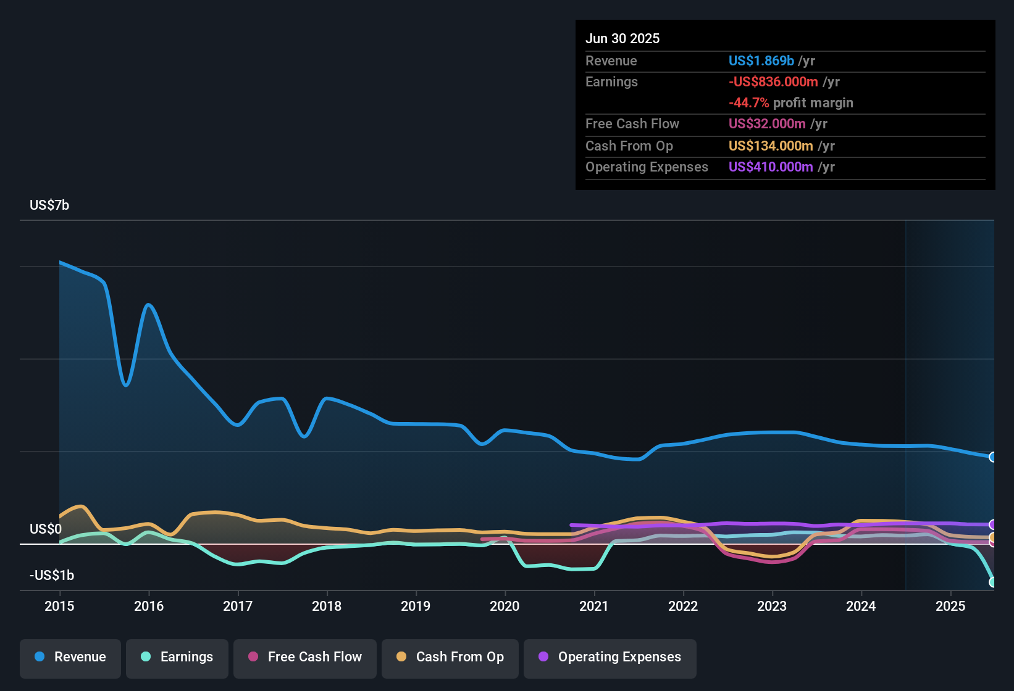Image resolution: width=1014 pixels, height=691 pixels.
Task: Hide the Earnings line via its legend button
Action: click(177, 657)
